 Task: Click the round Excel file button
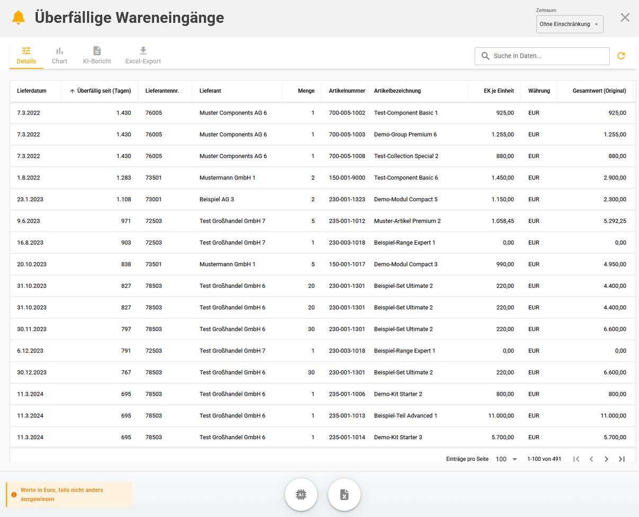click(344, 495)
